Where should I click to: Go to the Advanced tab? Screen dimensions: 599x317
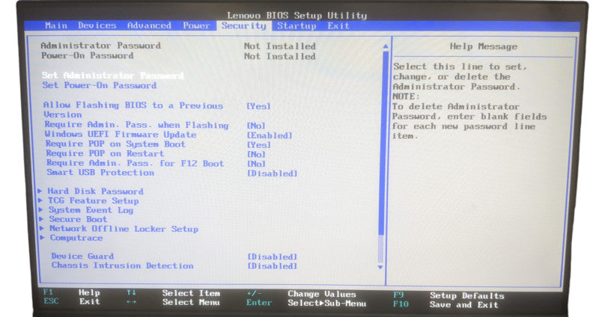point(149,25)
